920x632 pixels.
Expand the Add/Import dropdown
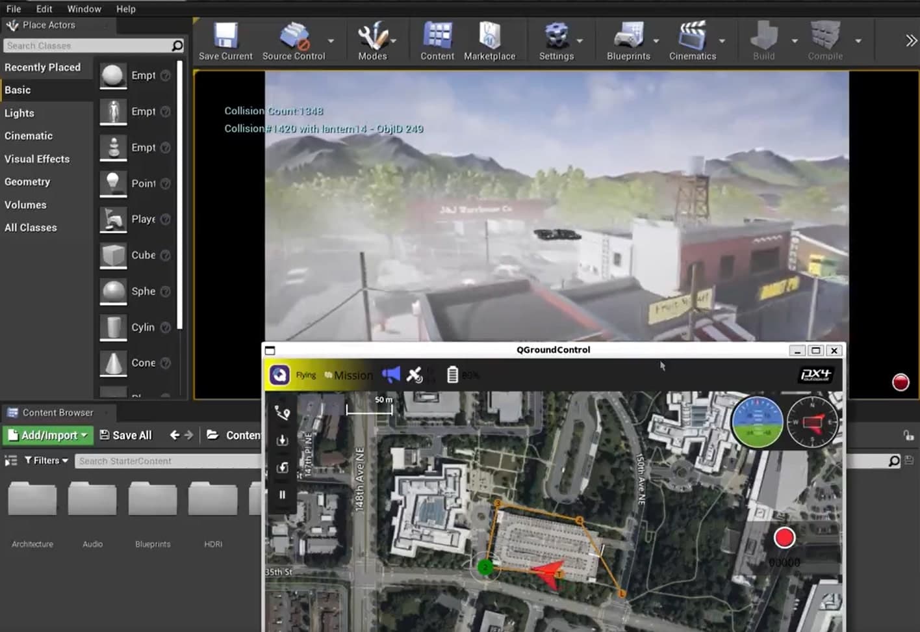tap(47, 435)
